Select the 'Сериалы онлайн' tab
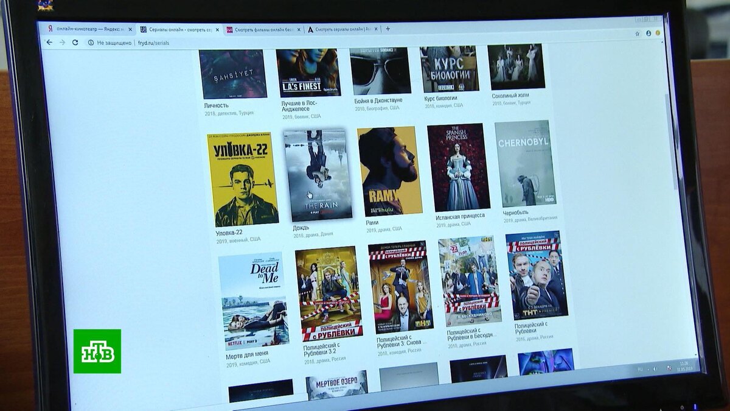 tap(179, 29)
